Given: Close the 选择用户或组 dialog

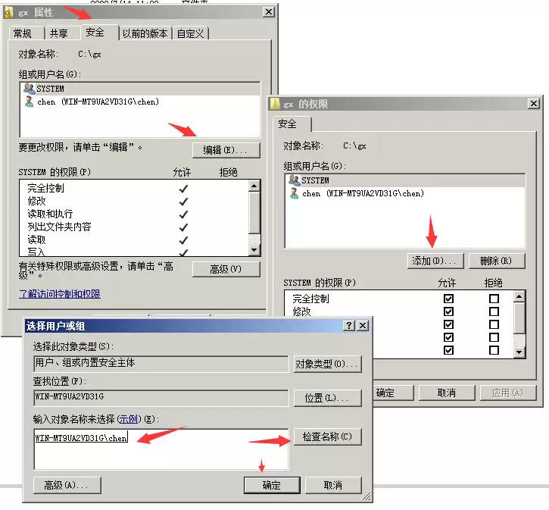Looking at the screenshot, I should [363, 325].
